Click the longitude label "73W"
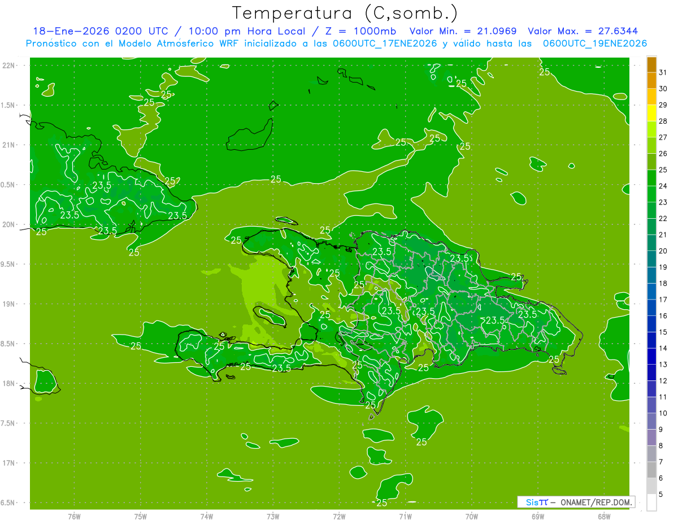This screenshot has height=524, width=678. (x=273, y=517)
